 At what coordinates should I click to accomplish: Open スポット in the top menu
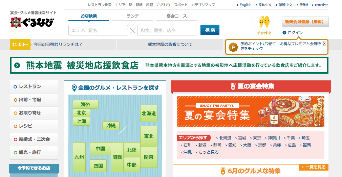click(x=180, y=5)
